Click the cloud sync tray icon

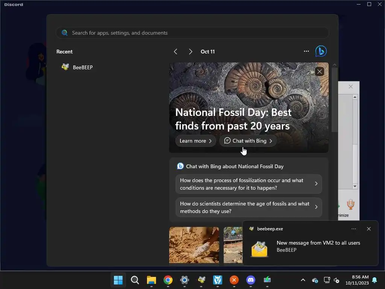[315, 280]
